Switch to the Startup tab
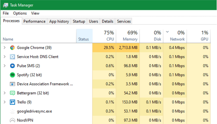Viewport: 217px width, 124px height. (79, 21)
